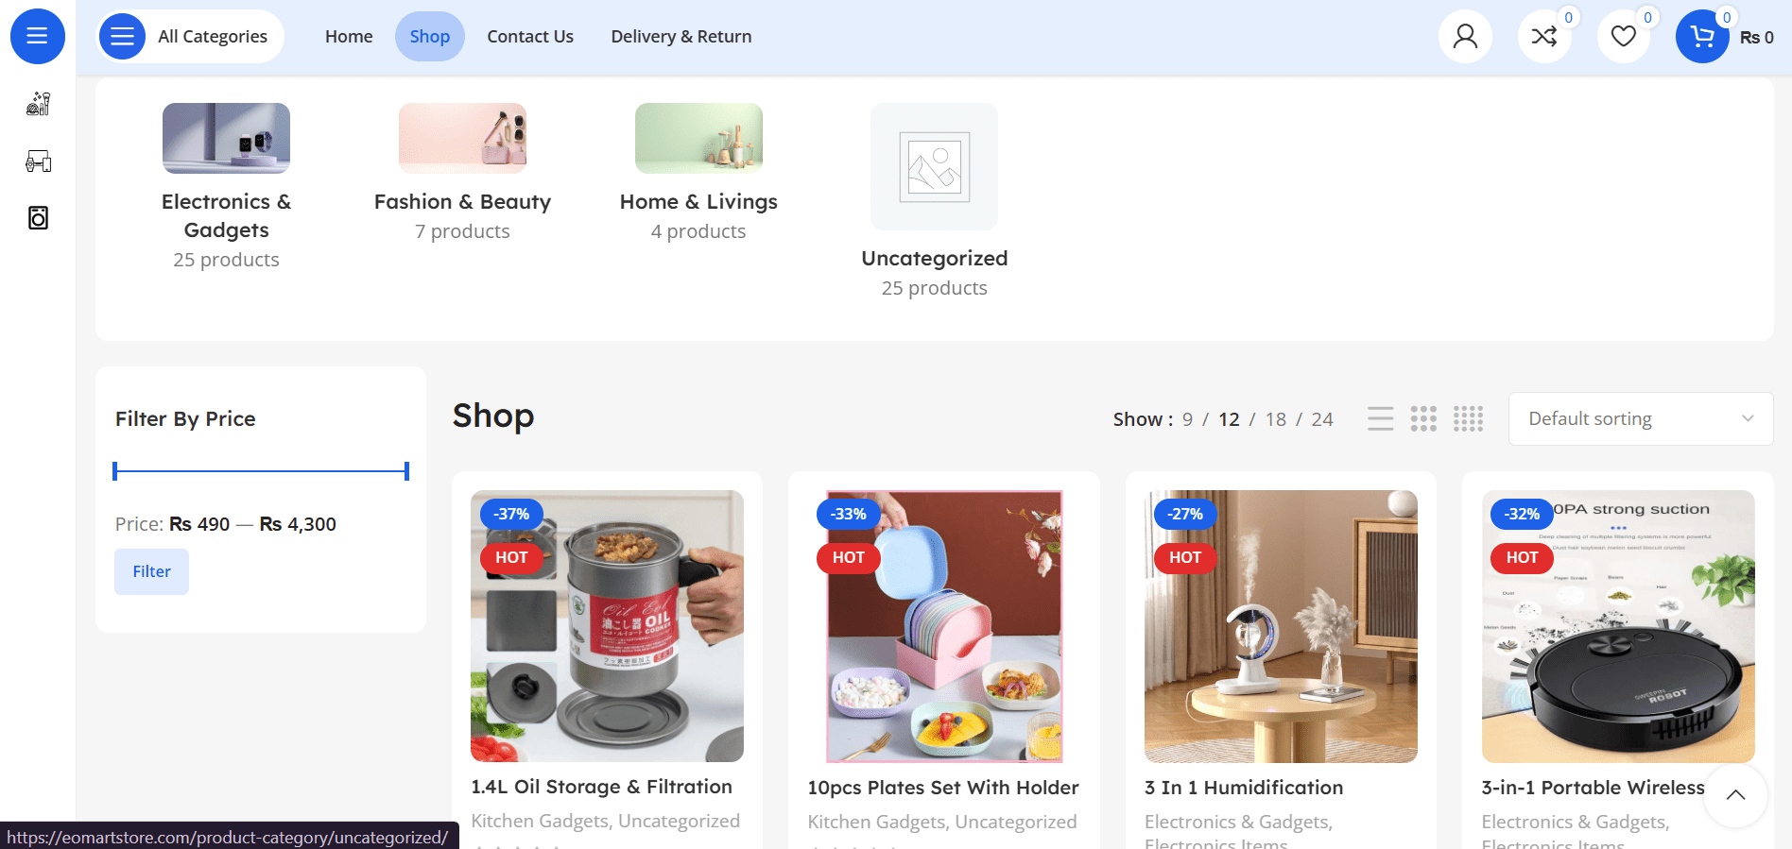Screen dimensions: 1792x849
Task: Click the washing machine sidebar icon
Action: (38, 218)
